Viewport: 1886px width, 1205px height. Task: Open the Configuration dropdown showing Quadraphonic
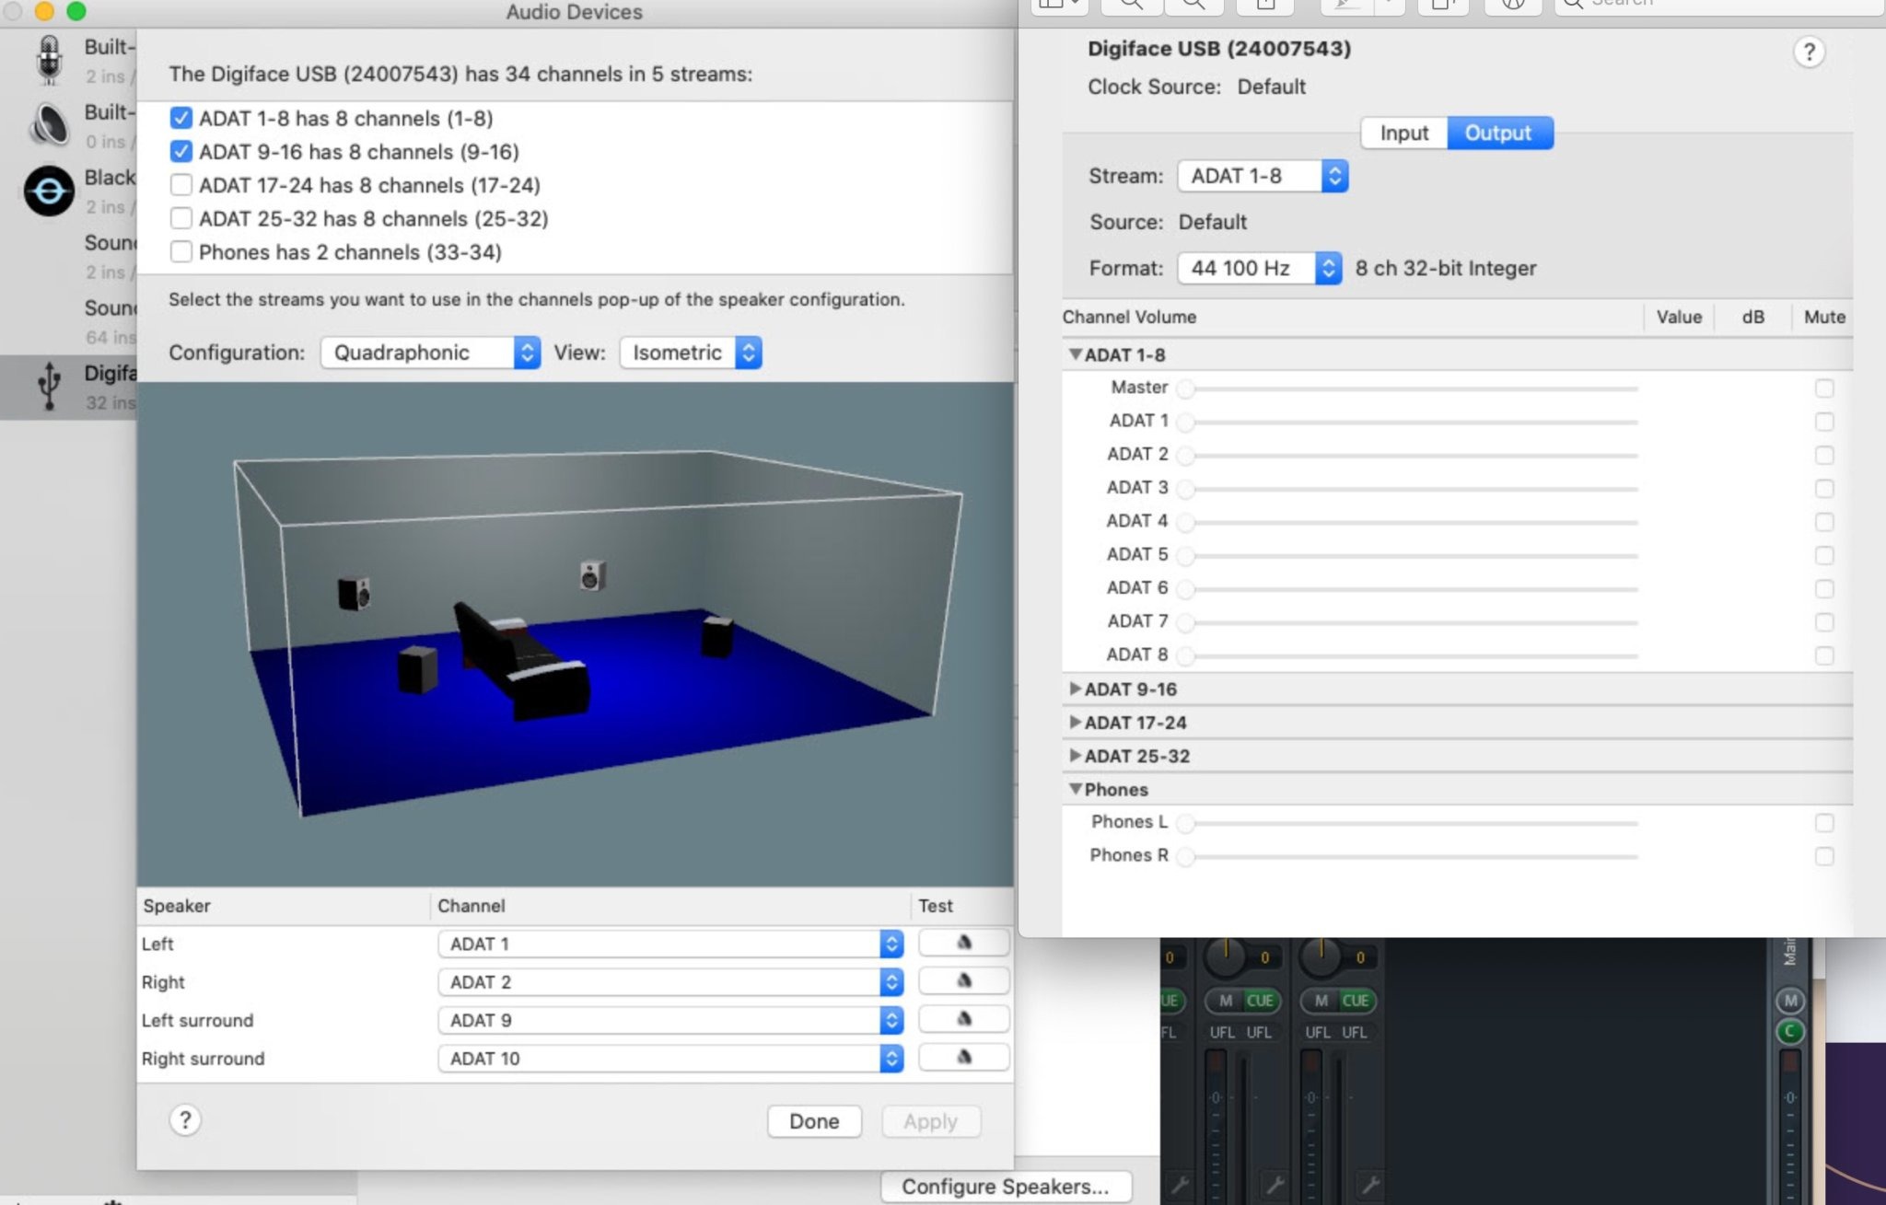(x=430, y=353)
